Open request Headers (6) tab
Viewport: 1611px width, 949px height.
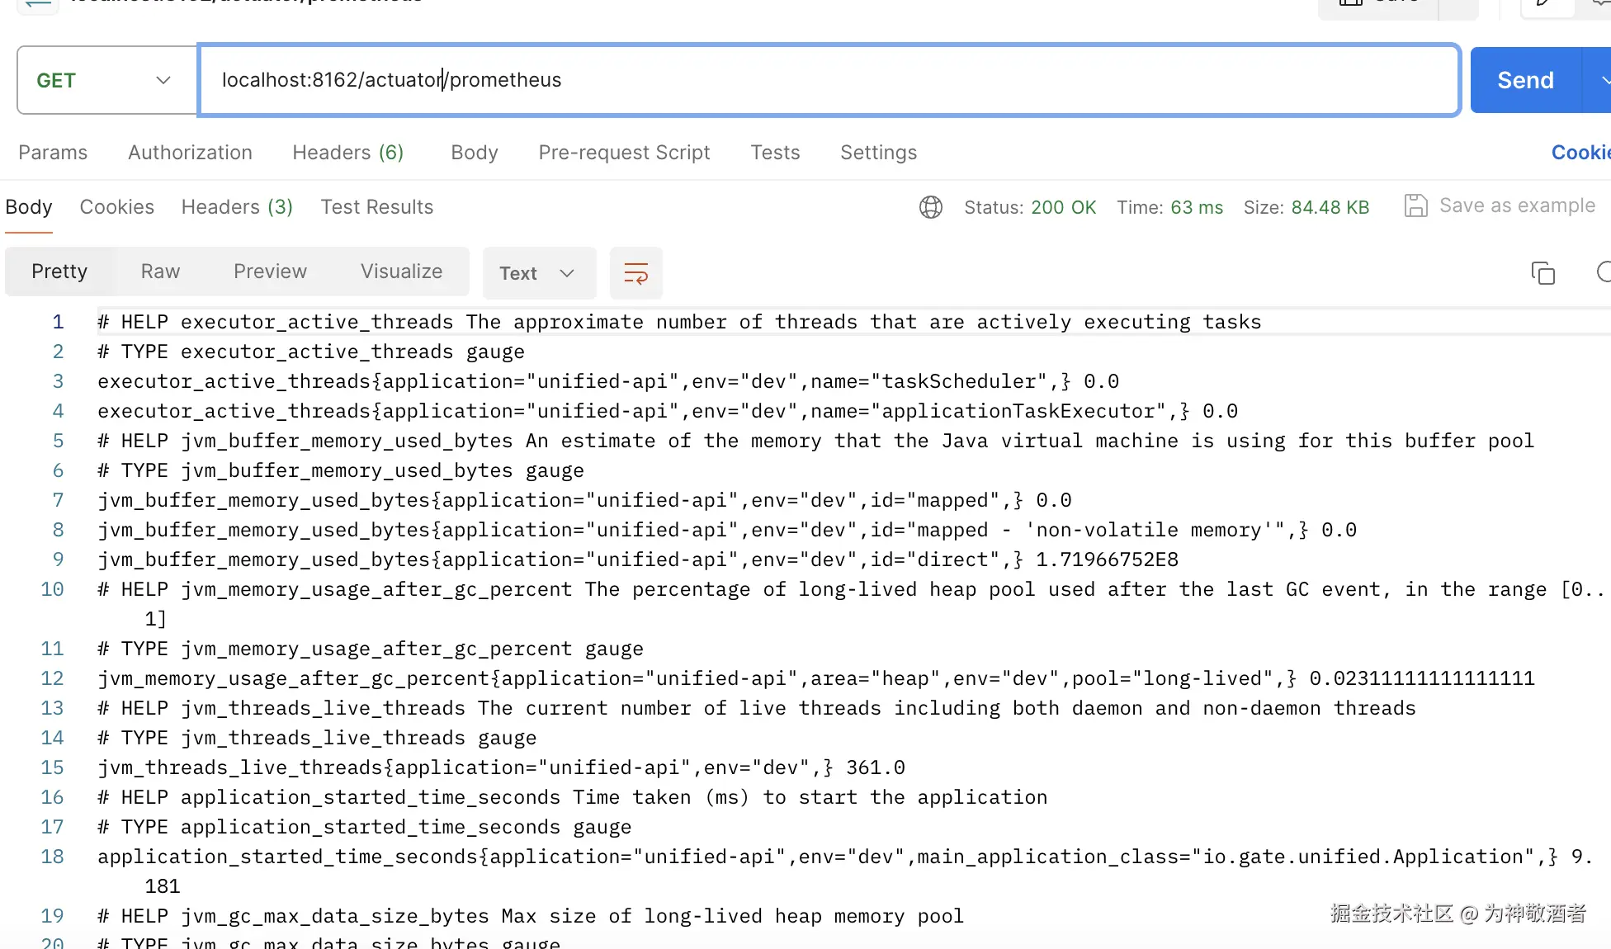coord(347,153)
